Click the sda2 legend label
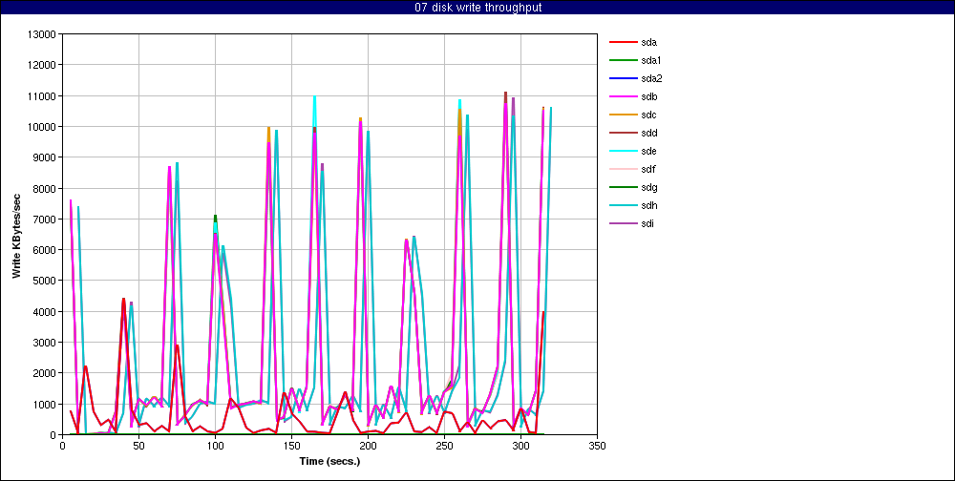Image resolution: width=955 pixels, height=481 pixels. pos(651,78)
